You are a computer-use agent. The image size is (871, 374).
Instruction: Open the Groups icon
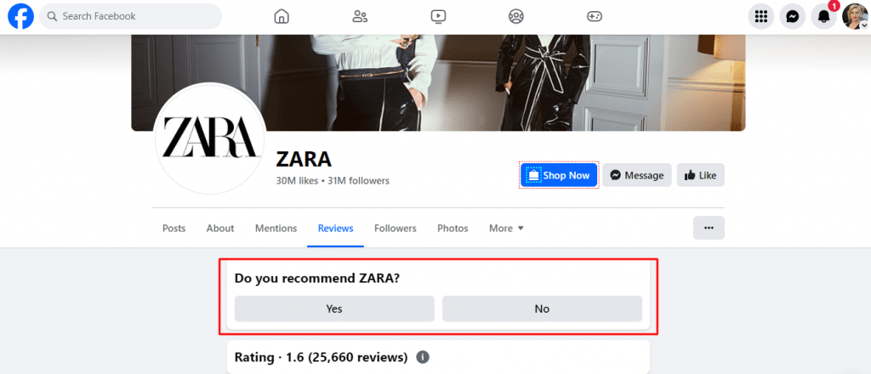tap(516, 16)
